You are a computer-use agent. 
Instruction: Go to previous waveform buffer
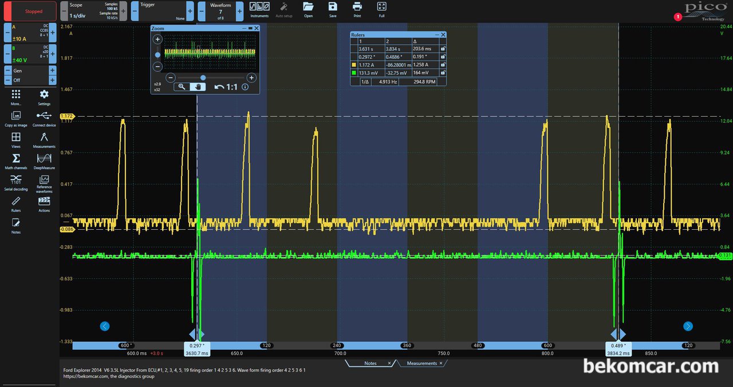[x=202, y=11]
